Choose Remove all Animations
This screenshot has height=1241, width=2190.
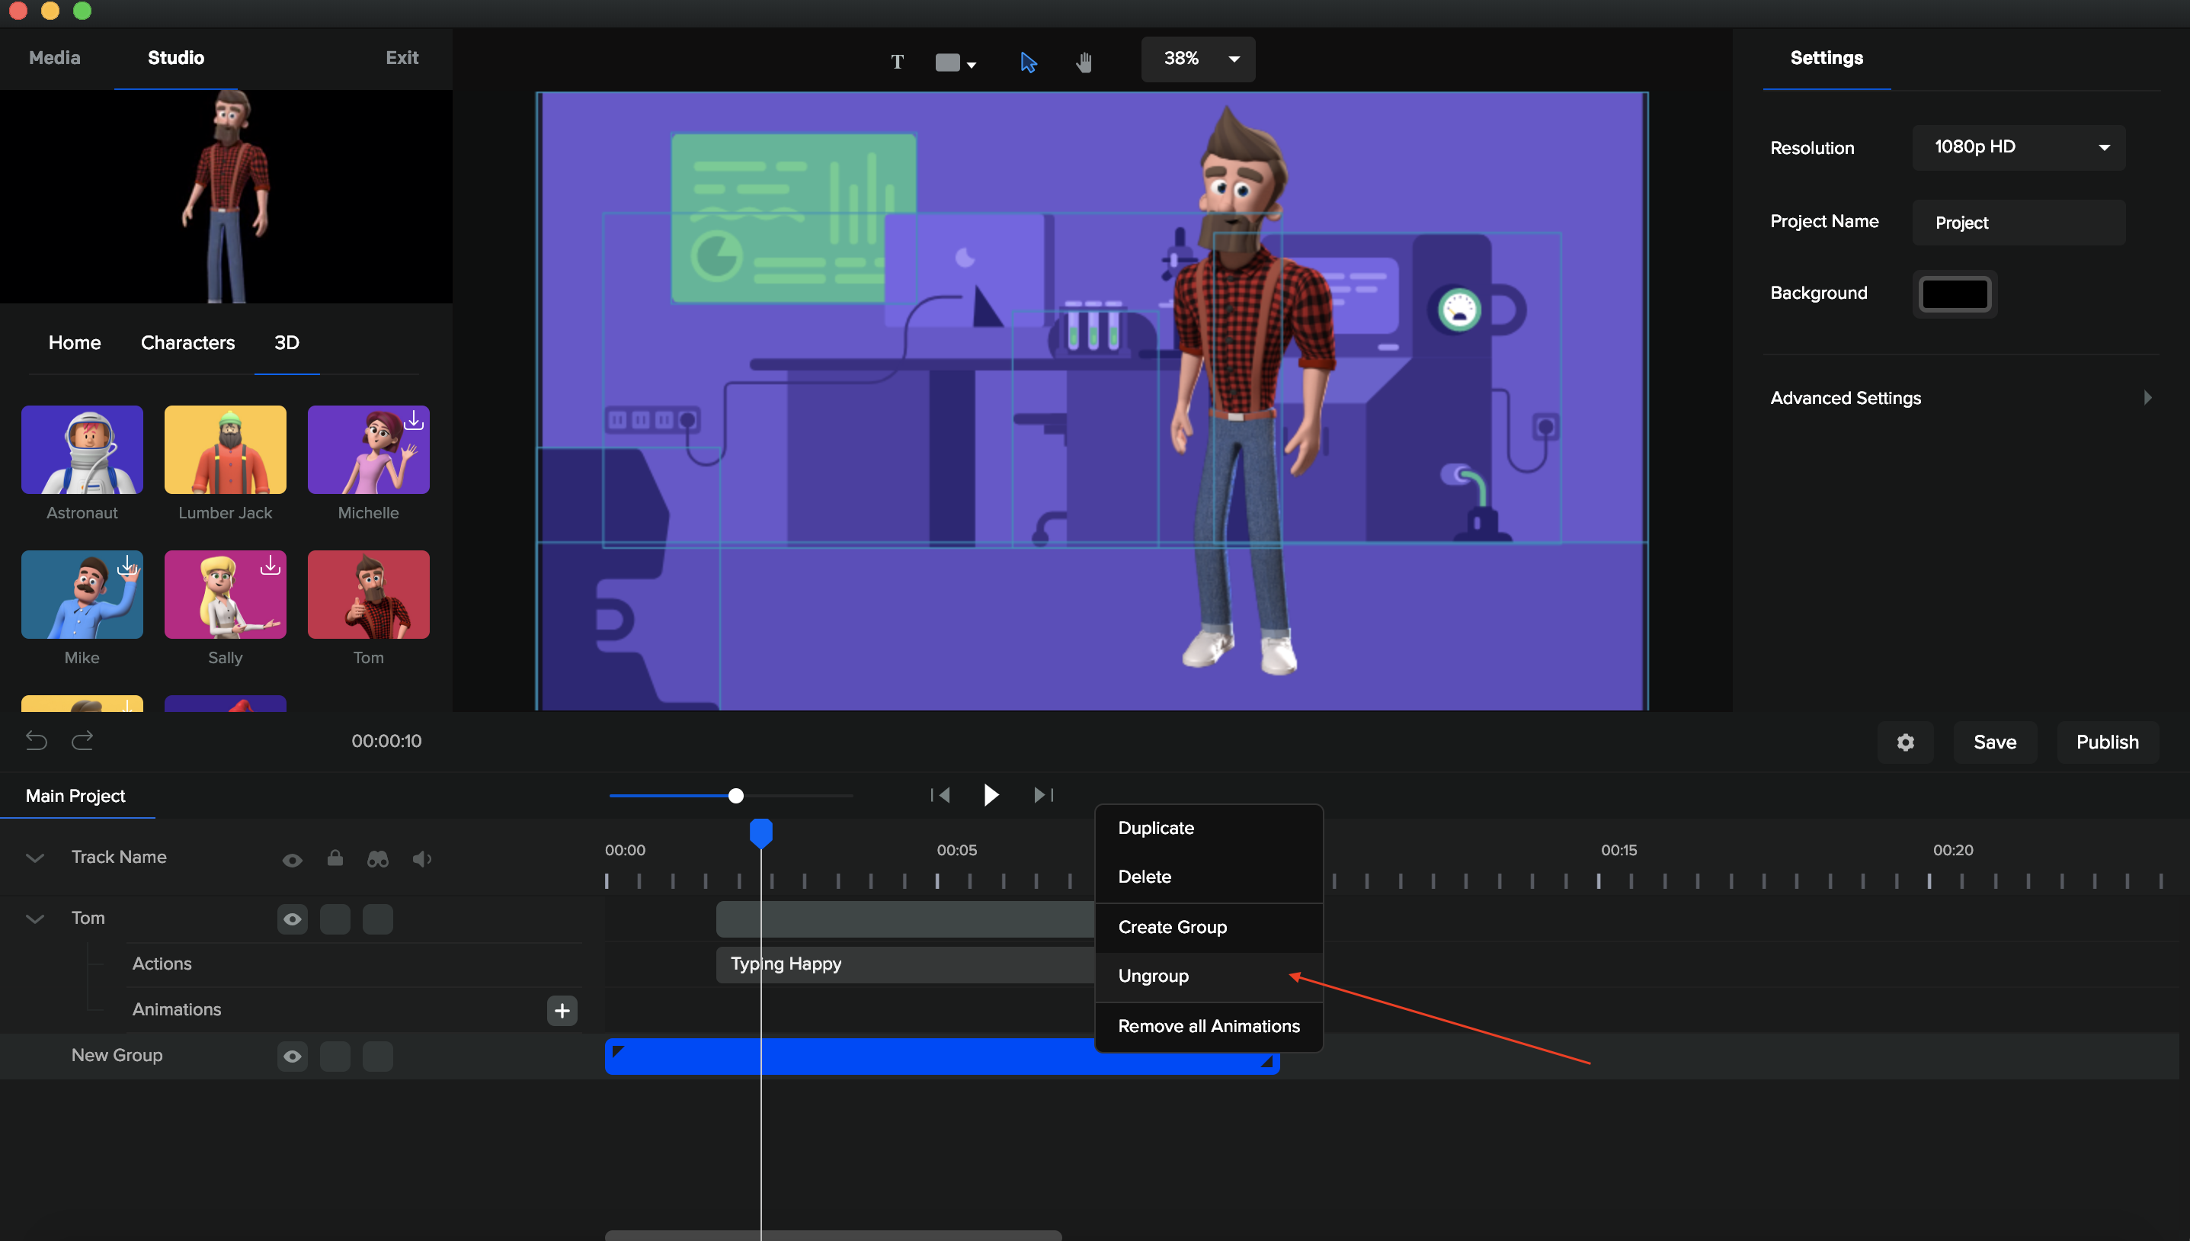pyautogui.click(x=1208, y=1026)
